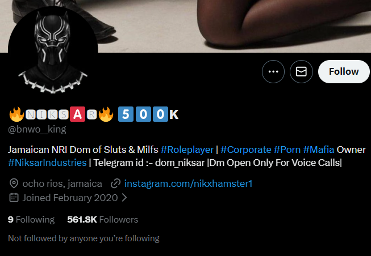Click the calendar icon beside join date
Viewport: 371px width, 256px height.
tap(14, 198)
